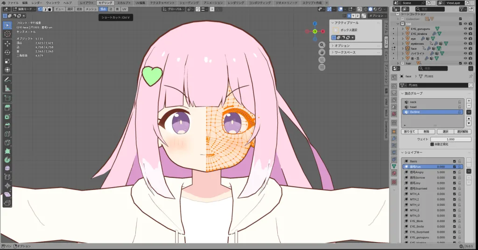The image size is (478, 250).
Task: Open the ファイル menu
Action: pos(13,3)
